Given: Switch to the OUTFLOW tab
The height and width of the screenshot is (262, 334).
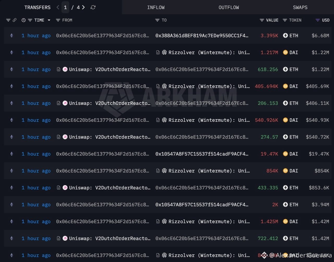Looking at the screenshot, I should coord(229,7).
